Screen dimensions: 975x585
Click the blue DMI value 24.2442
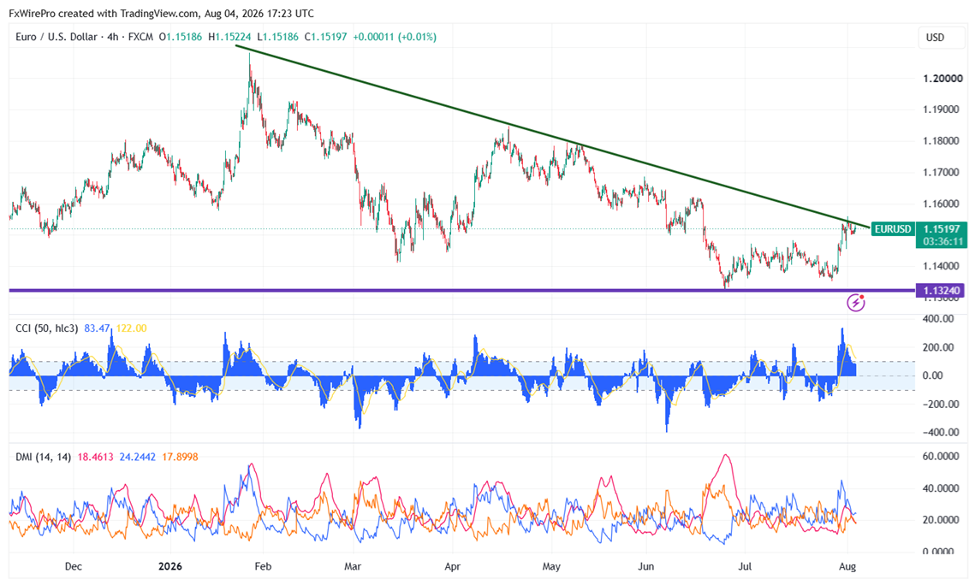(x=138, y=457)
